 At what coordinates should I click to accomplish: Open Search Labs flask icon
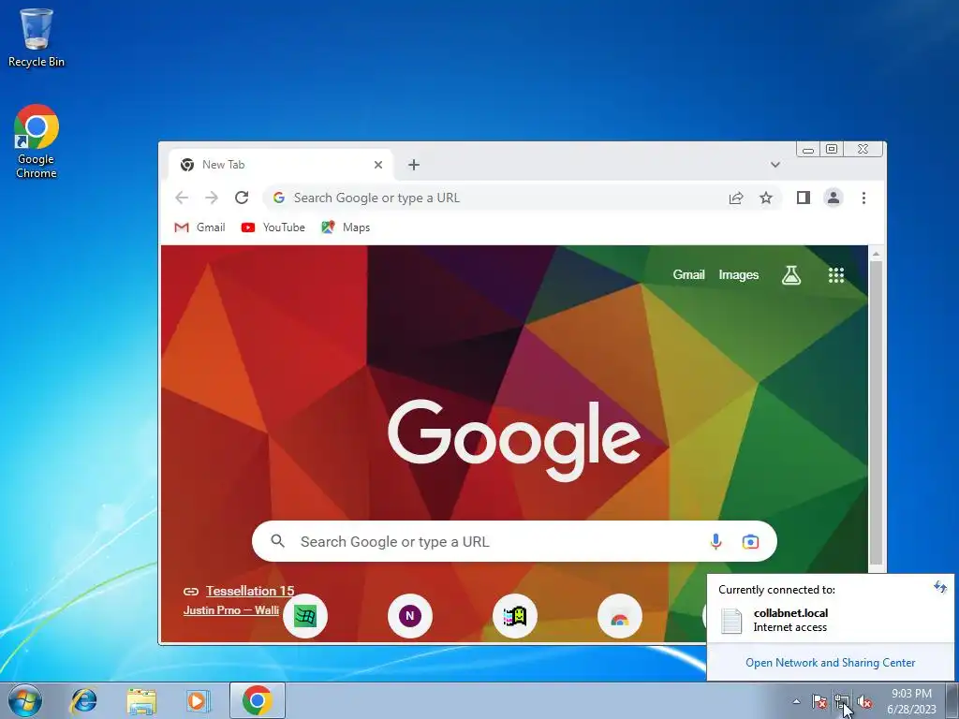click(790, 275)
